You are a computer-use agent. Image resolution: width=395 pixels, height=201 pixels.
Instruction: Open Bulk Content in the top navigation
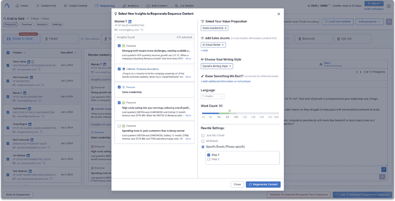point(156,6)
